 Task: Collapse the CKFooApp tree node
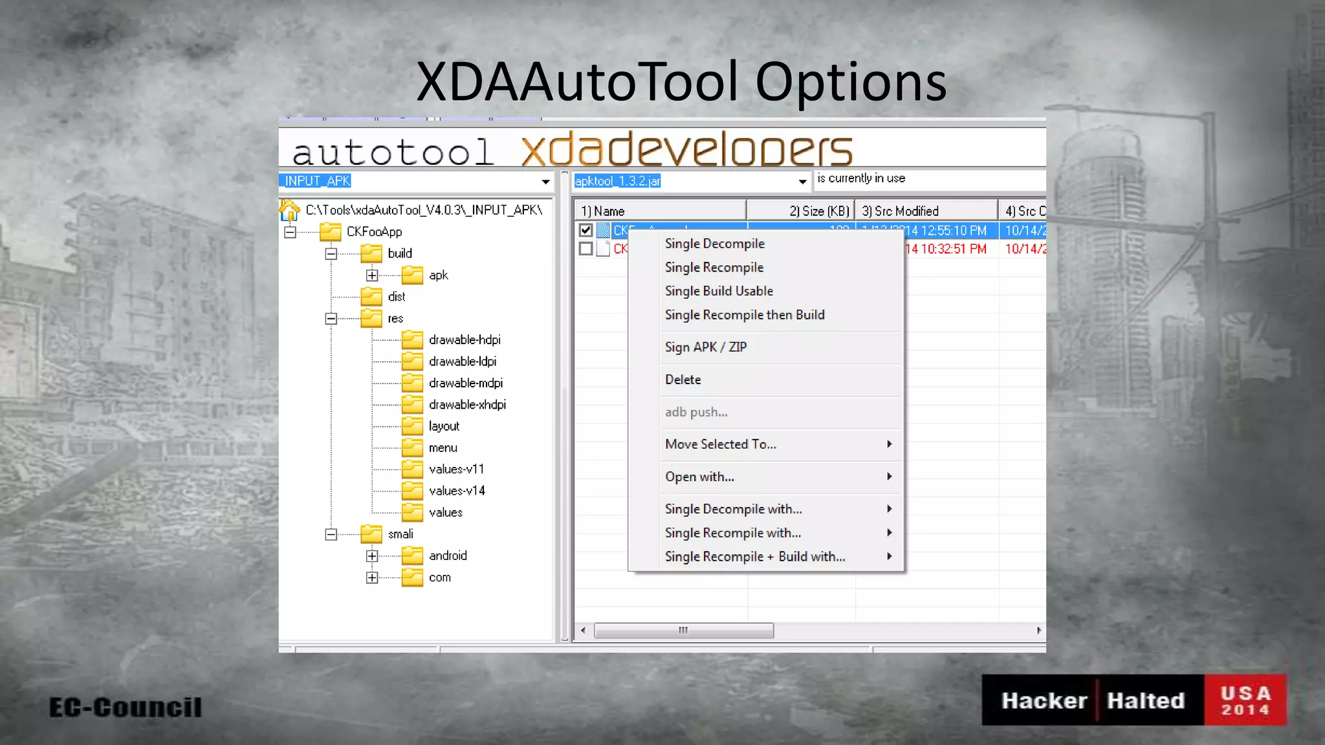(290, 232)
